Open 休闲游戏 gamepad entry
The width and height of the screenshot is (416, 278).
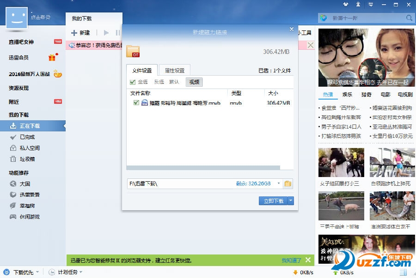24,217
